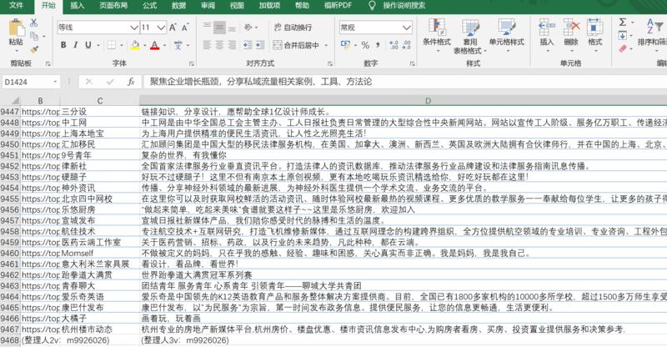Set top vertical alignment

coord(207,28)
